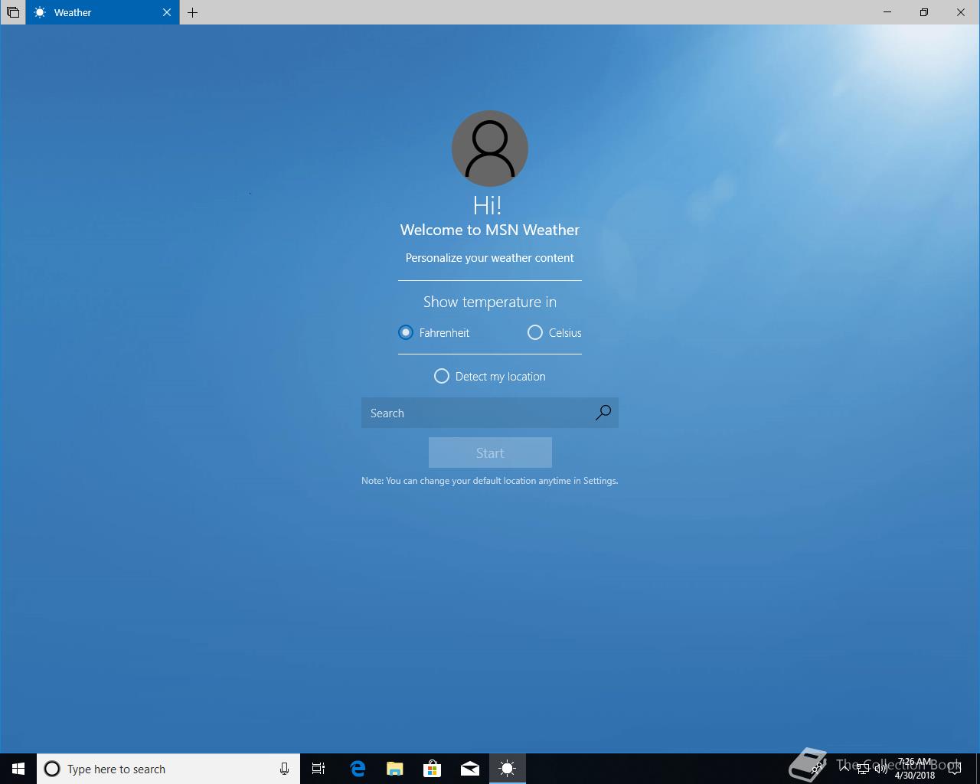Viewport: 980px width, 784px height.
Task: Open File Explorer from the taskbar
Action: coord(395,769)
